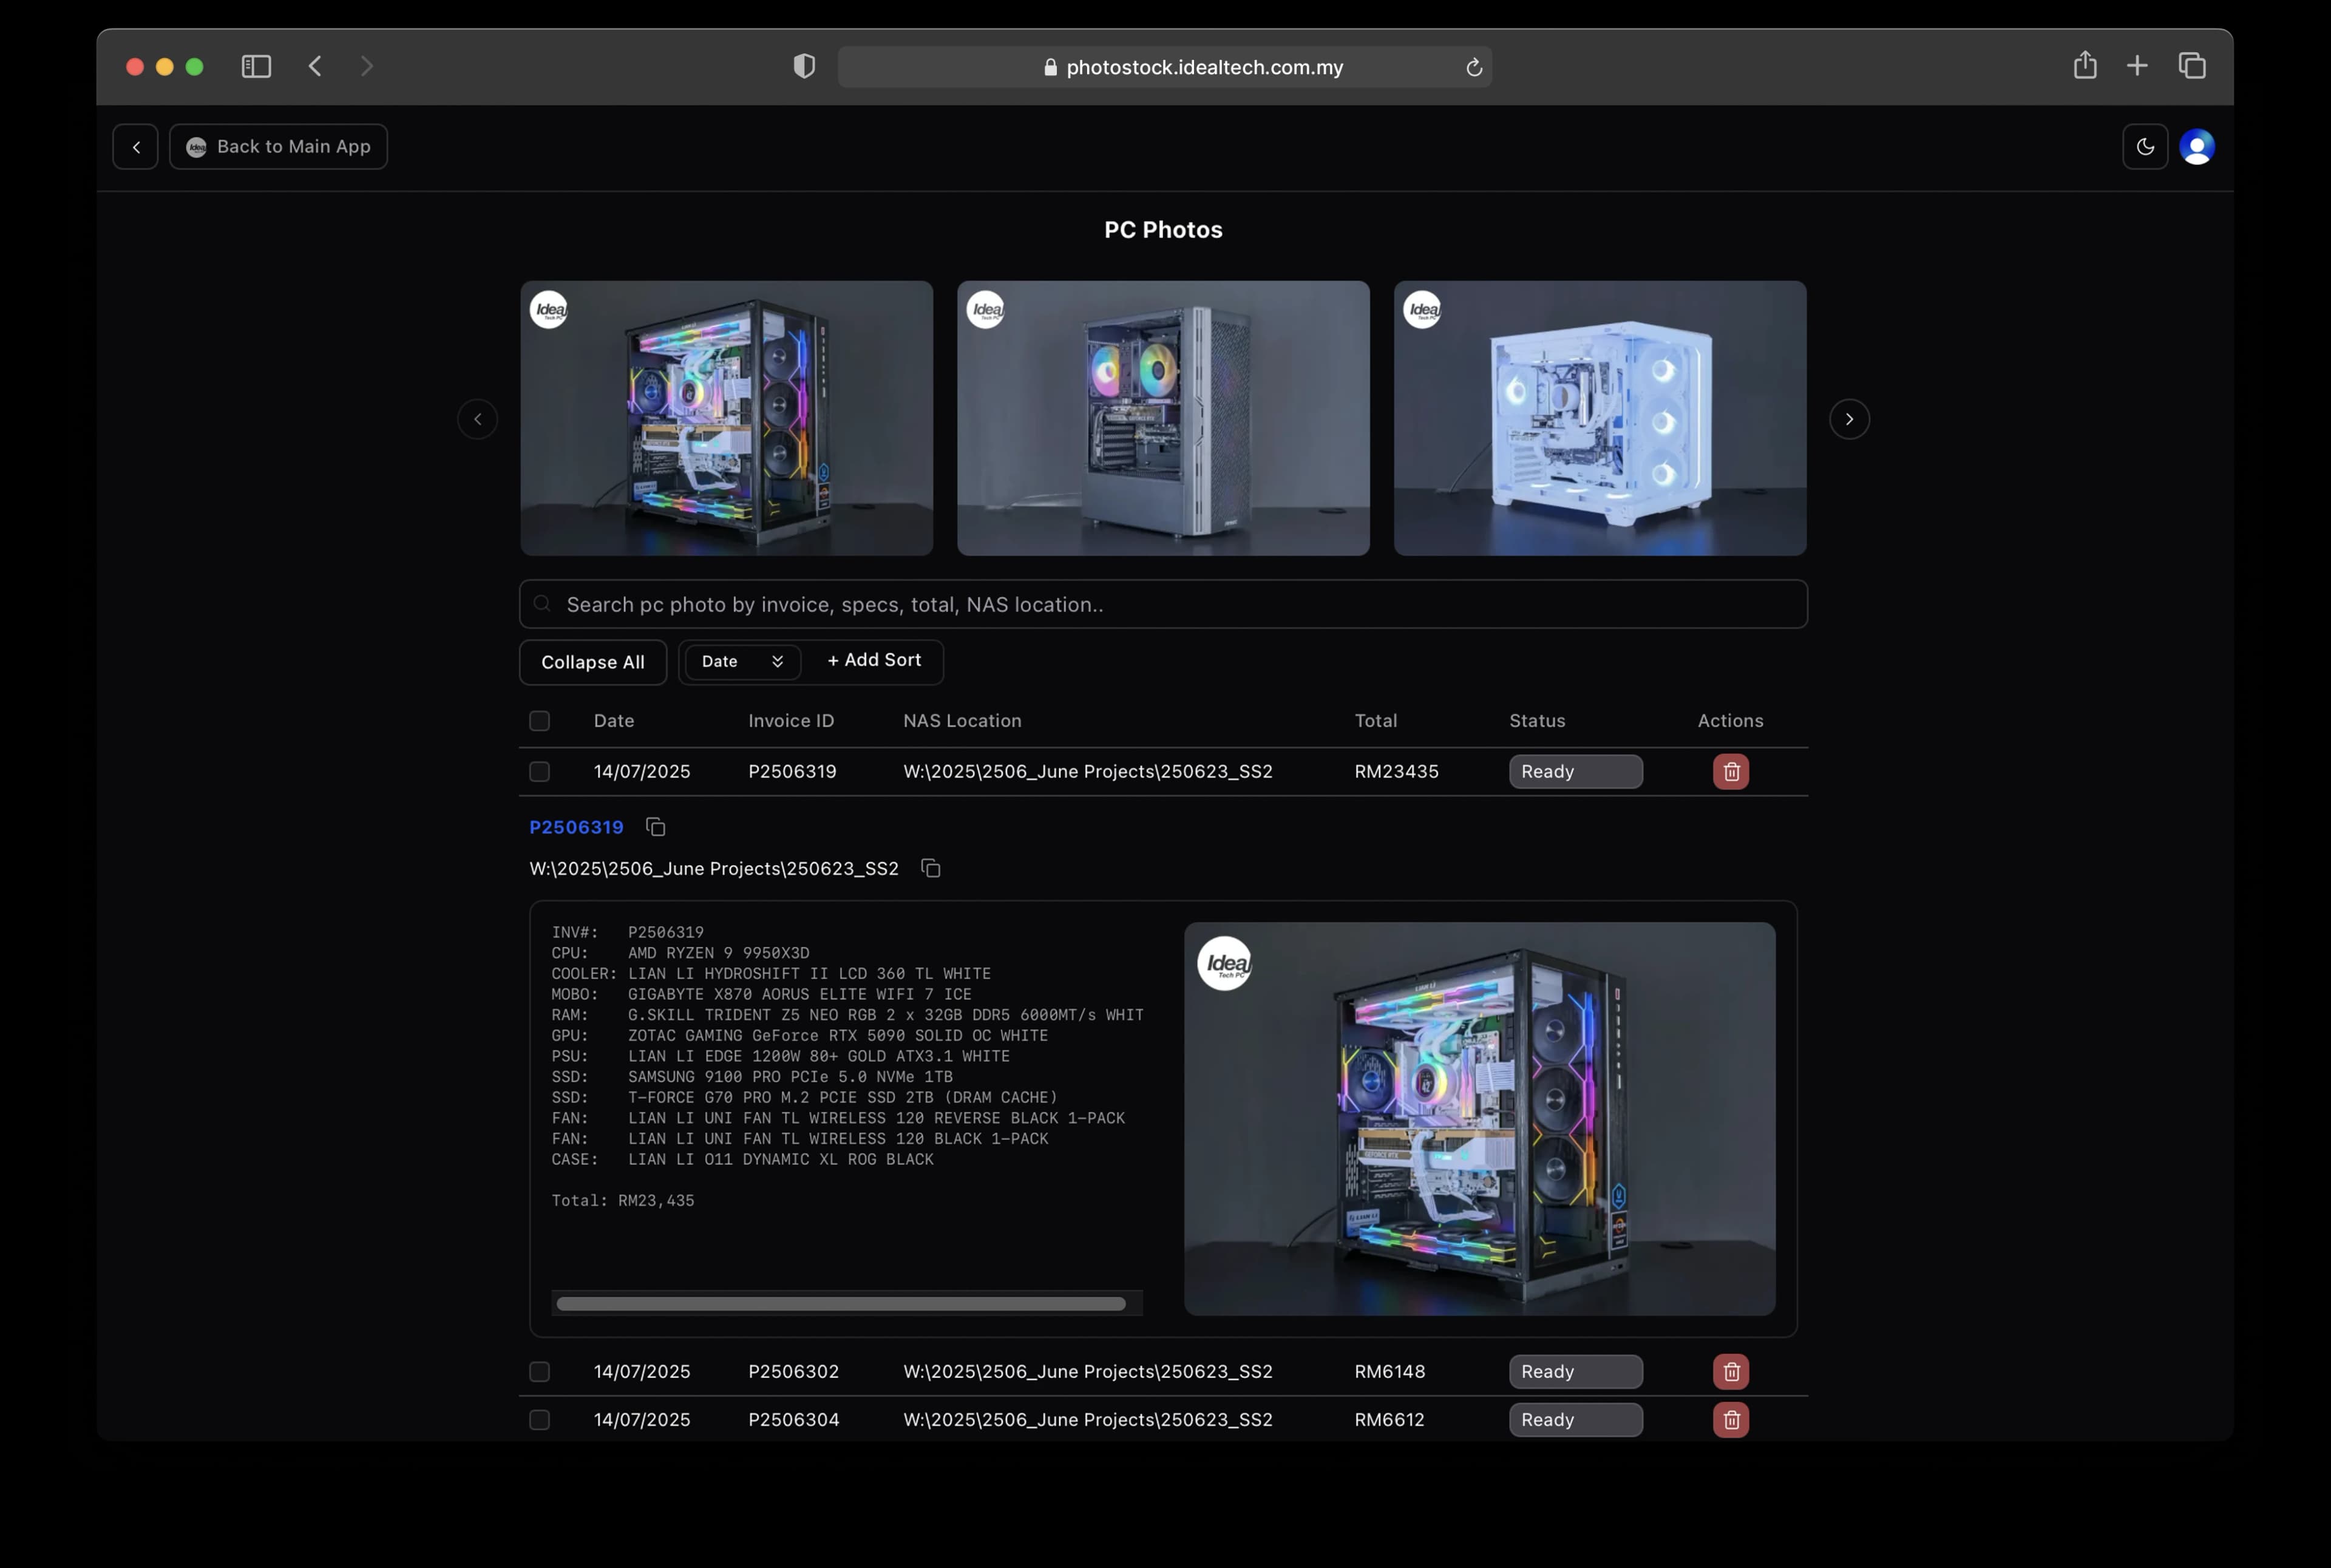Open the third carousel photo, white PC
This screenshot has width=2331, height=1568.
tap(1600, 418)
